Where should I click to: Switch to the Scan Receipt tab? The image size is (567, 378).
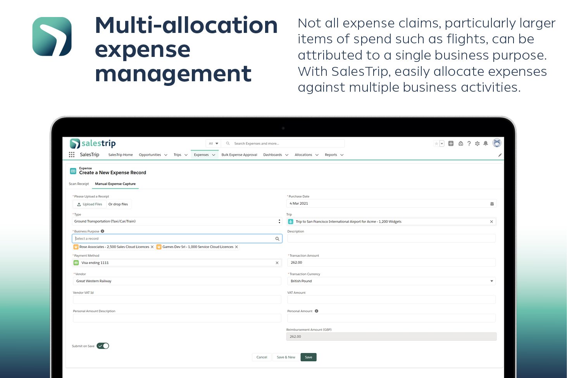[x=79, y=184]
